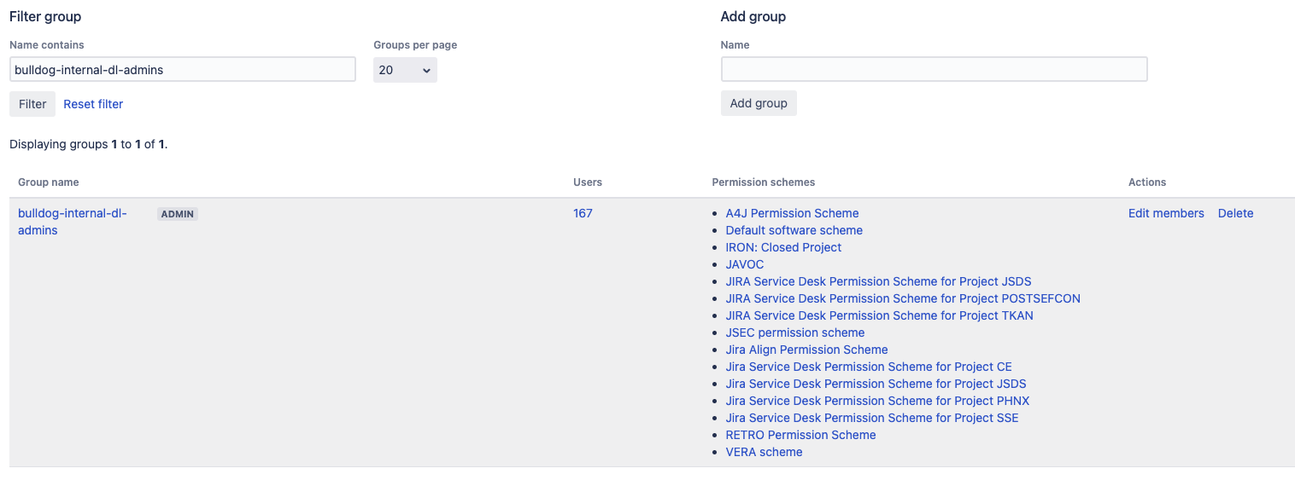Viewport: 1295px width, 480px height.
Task: Open IRON: Closed Project scheme
Action: click(x=783, y=247)
